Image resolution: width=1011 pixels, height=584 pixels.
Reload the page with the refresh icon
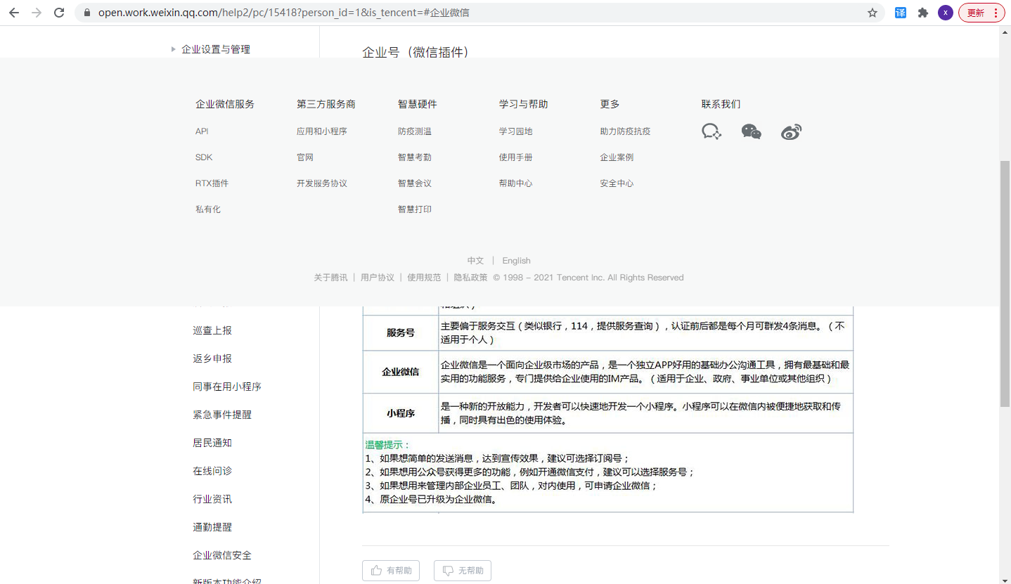59,13
